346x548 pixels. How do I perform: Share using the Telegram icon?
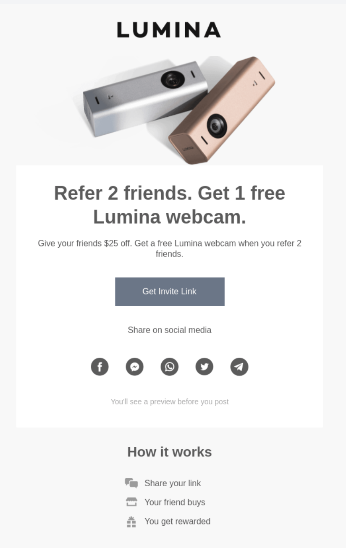pos(239,367)
